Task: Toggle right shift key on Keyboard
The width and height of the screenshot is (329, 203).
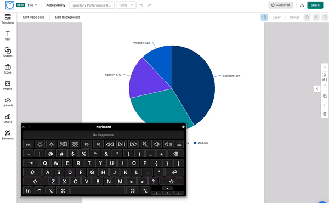Action: (x=171, y=182)
